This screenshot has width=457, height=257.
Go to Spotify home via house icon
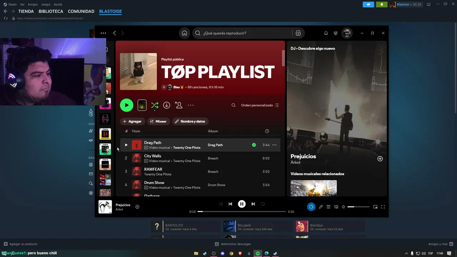point(184,33)
